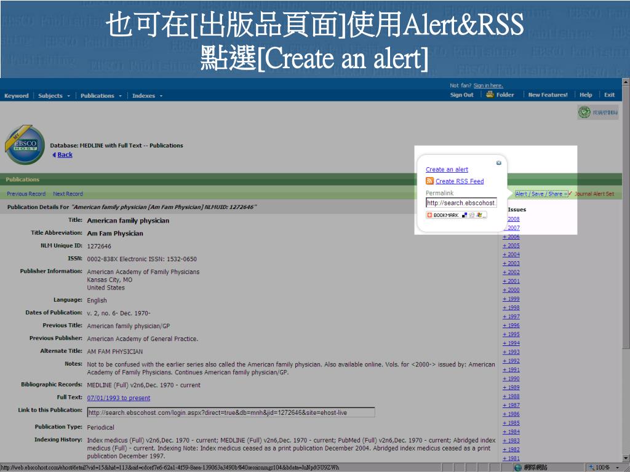Open Full Text 07/01/1993 to present
Screen dimensions: 630x472
[119, 398]
